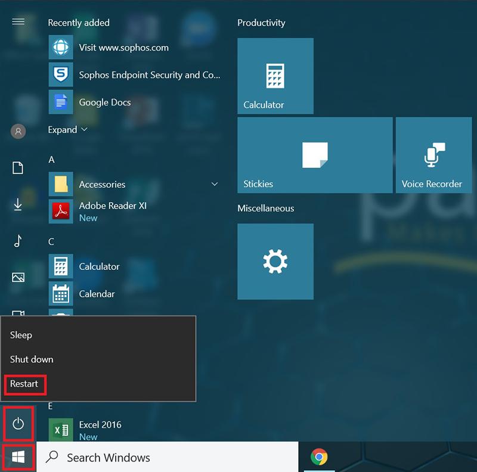Expand the Accessories folder chevron
This screenshot has height=472, width=477.
pyautogui.click(x=215, y=185)
